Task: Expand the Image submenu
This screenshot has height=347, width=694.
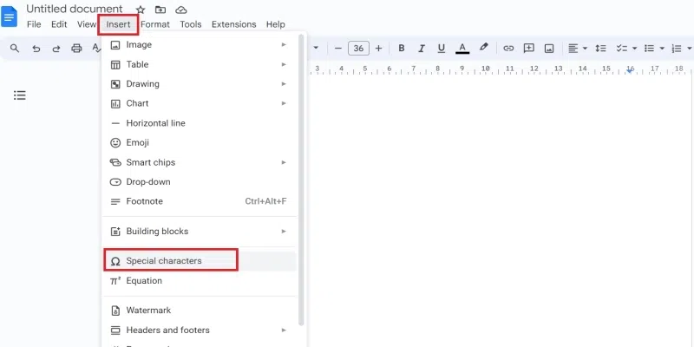Action: [200, 45]
